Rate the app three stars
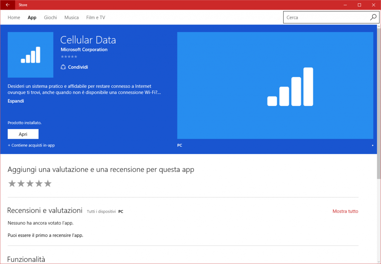 tap(30, 183)
